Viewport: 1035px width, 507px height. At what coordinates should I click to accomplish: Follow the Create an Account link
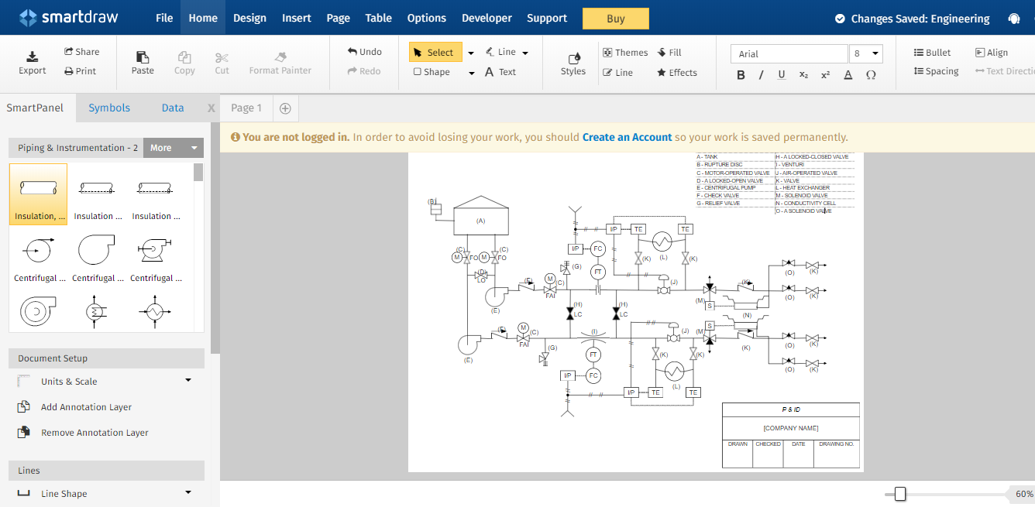coord(628,137)
